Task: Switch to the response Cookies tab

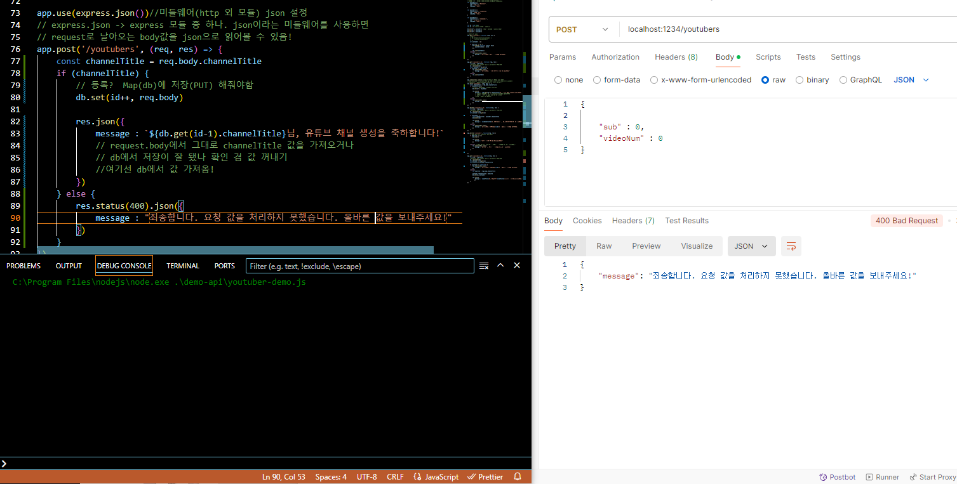Action: point(587,221)
